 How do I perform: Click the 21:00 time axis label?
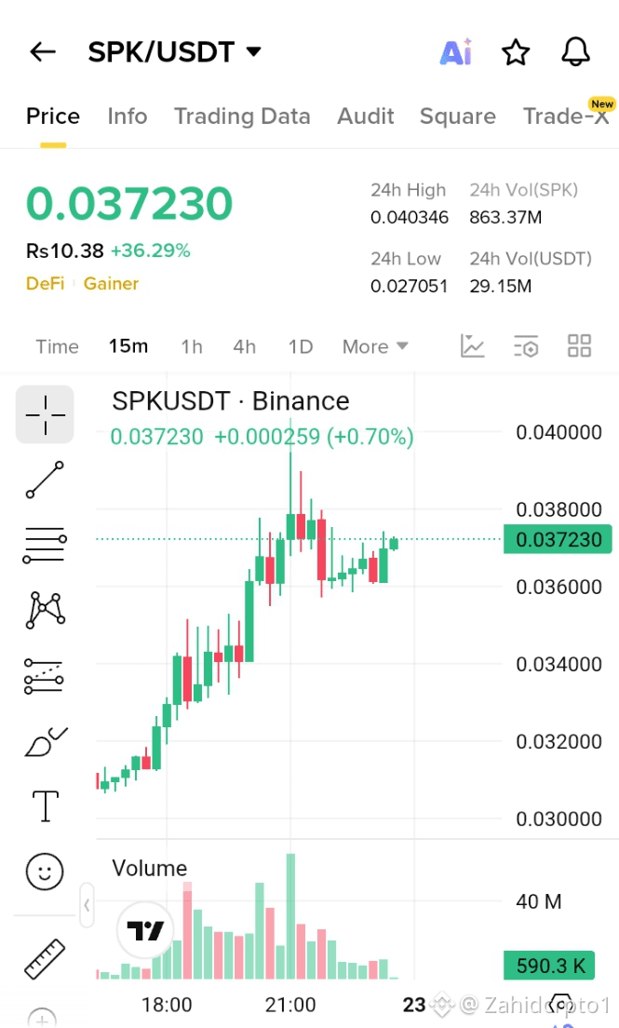click(290, 1005)
